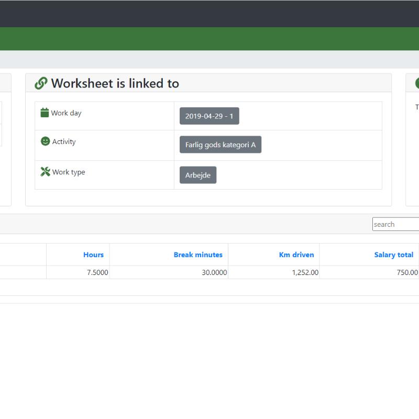Sort by the Salary total header
The width and height of the screenshot is (419, 419).
pos(393,255)
